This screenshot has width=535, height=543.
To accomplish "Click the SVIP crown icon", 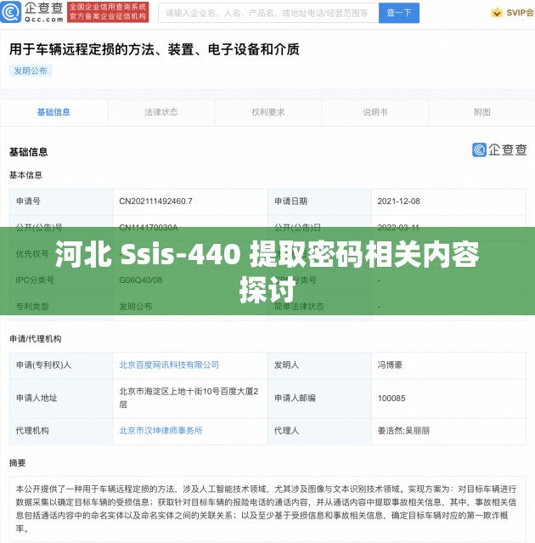I will 497,13.
